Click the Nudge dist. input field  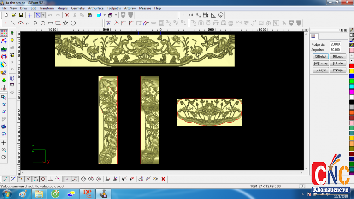pos(335,44)
